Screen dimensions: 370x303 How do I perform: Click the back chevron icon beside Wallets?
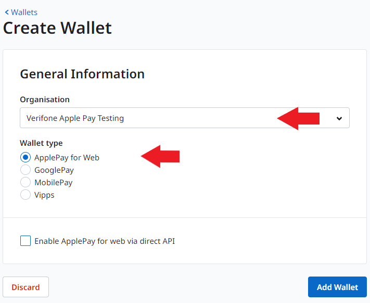(x=6, y=12)
